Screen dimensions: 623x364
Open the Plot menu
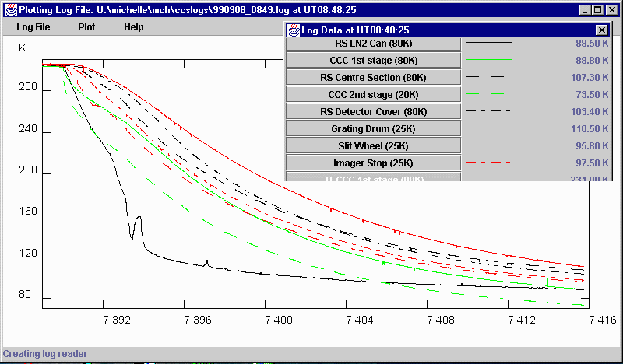tap(86, 27)
